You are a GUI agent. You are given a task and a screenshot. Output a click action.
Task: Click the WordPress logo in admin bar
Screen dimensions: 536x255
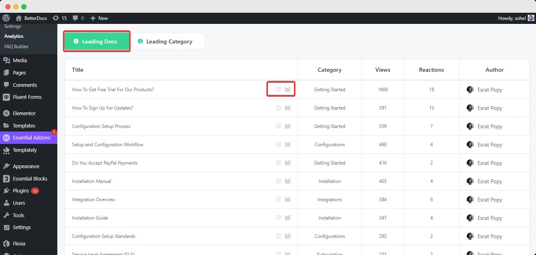click(6, 18)
